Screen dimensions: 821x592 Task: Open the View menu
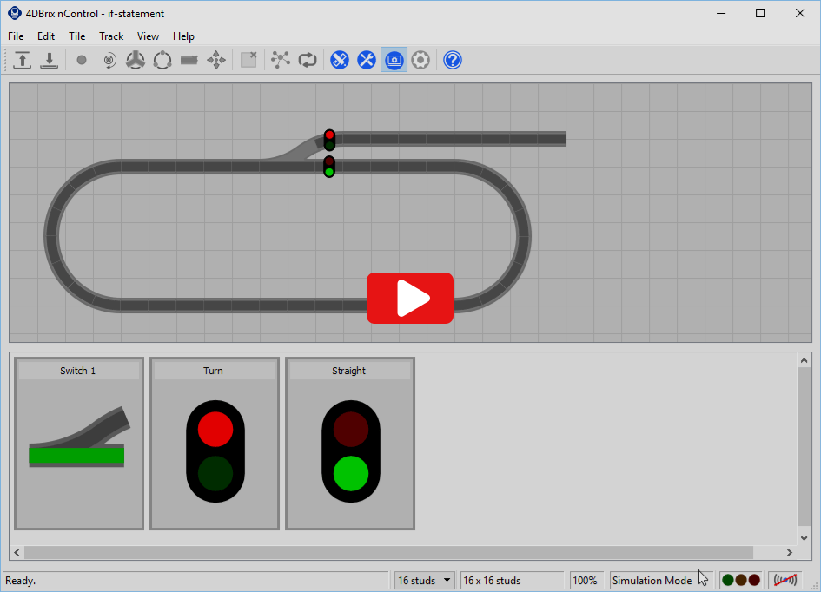point(149,36)
